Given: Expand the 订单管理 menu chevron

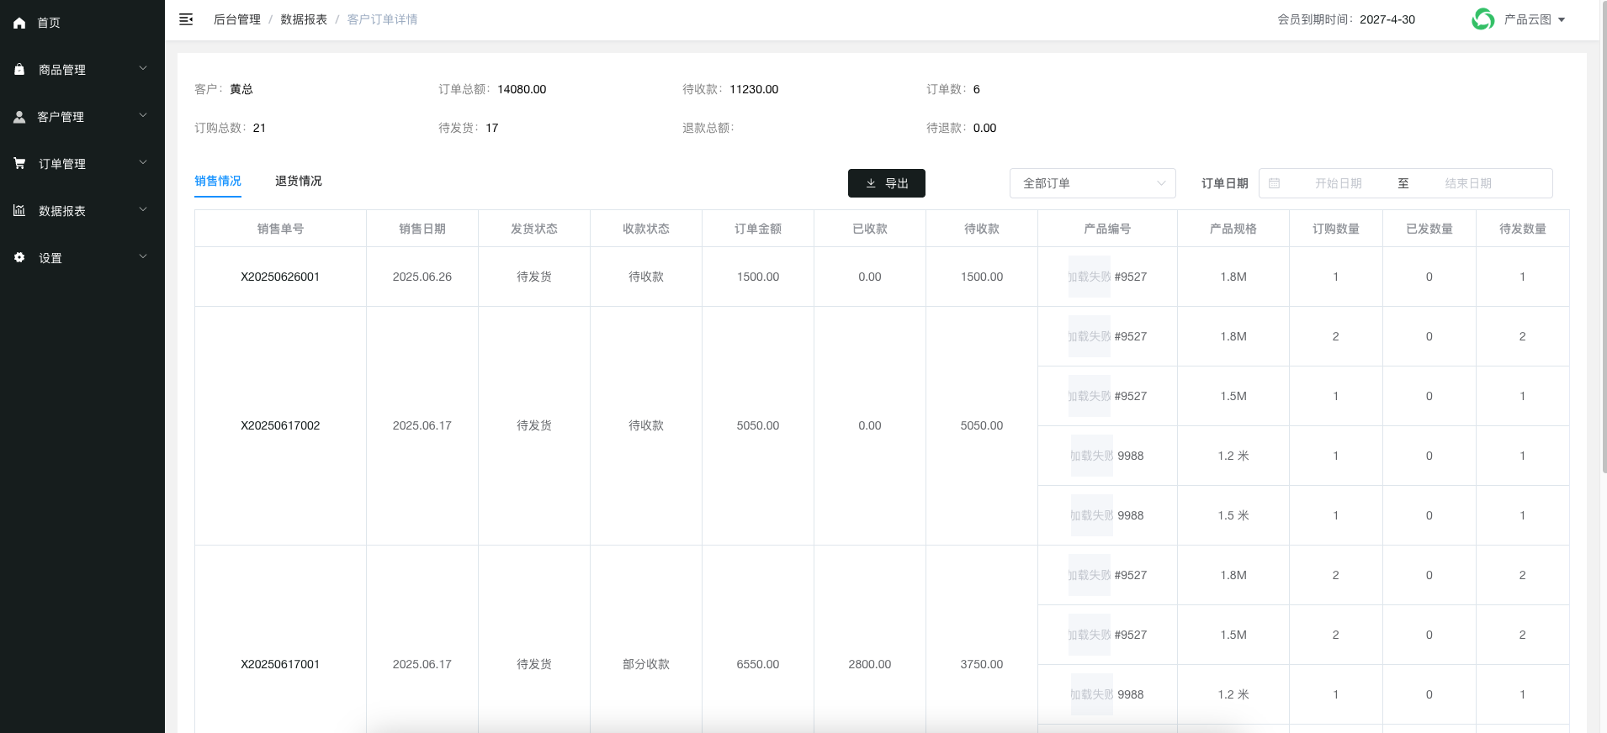Looking at the screenshot, I should tap(143, 163).
